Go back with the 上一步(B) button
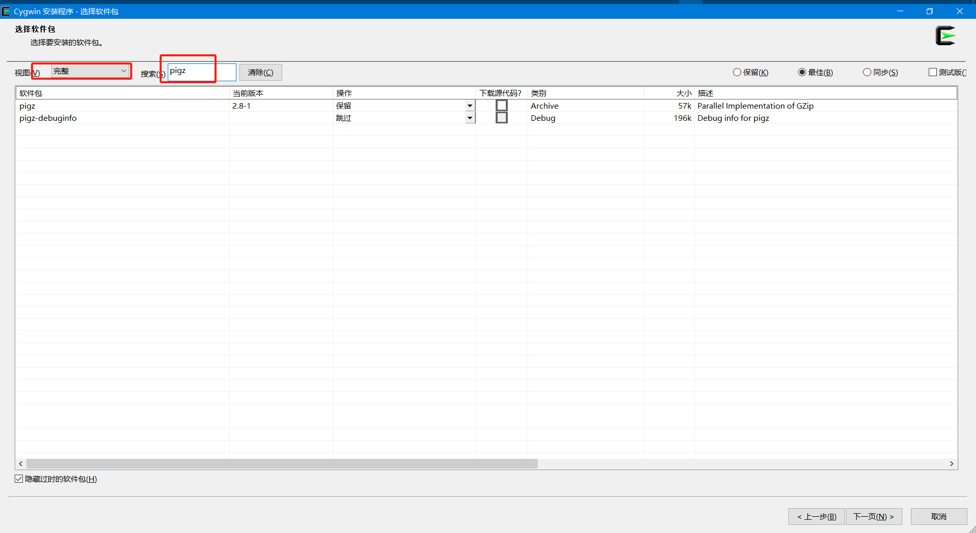Screen dimensions: 976x533 click(x=816, y=516)
